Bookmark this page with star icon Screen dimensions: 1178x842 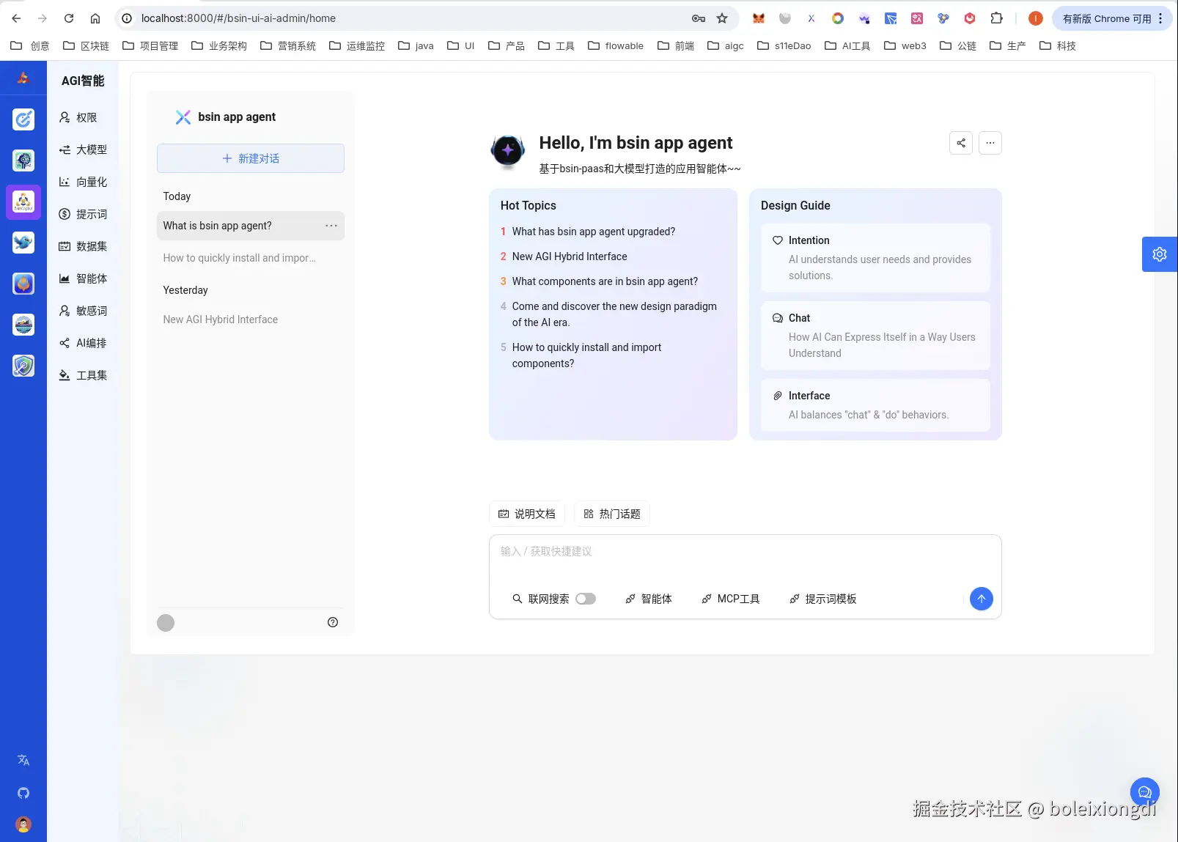(x=722, y=18)
